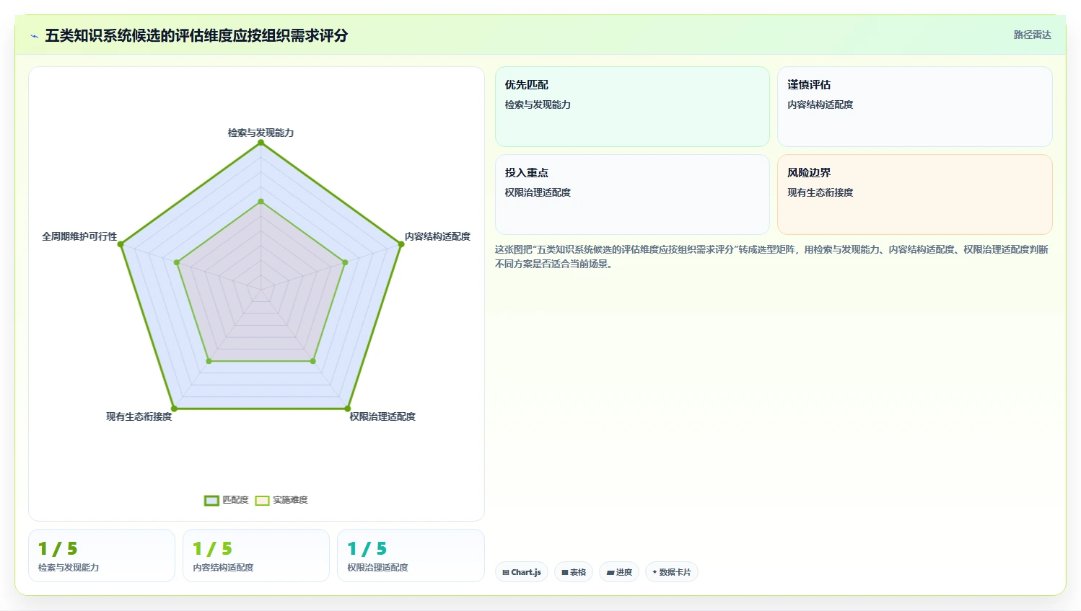
Task: Click the radar axis label 权限治理适配度
Action: click(382, 416)
